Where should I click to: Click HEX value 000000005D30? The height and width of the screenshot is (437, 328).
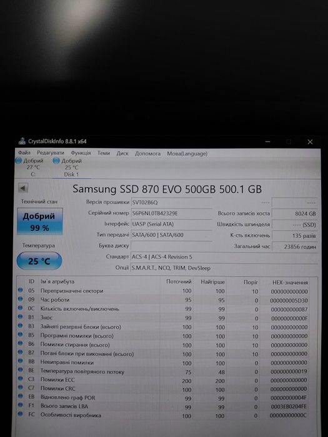click(289, 301)
